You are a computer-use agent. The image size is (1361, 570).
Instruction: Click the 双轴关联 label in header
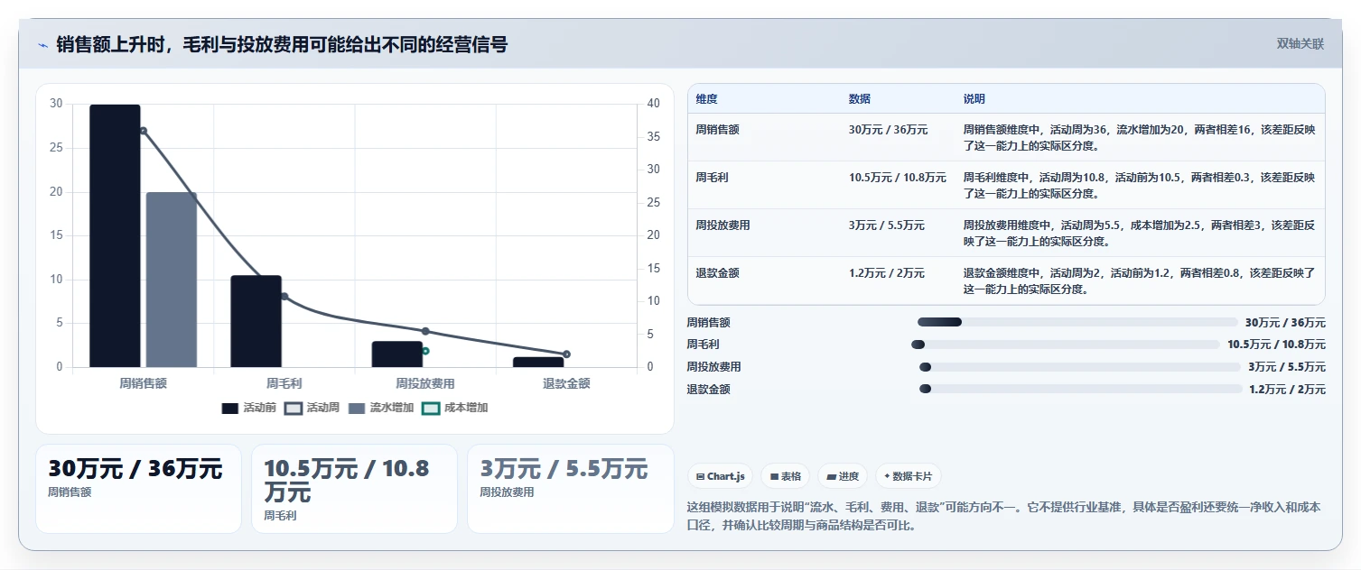1300,44
